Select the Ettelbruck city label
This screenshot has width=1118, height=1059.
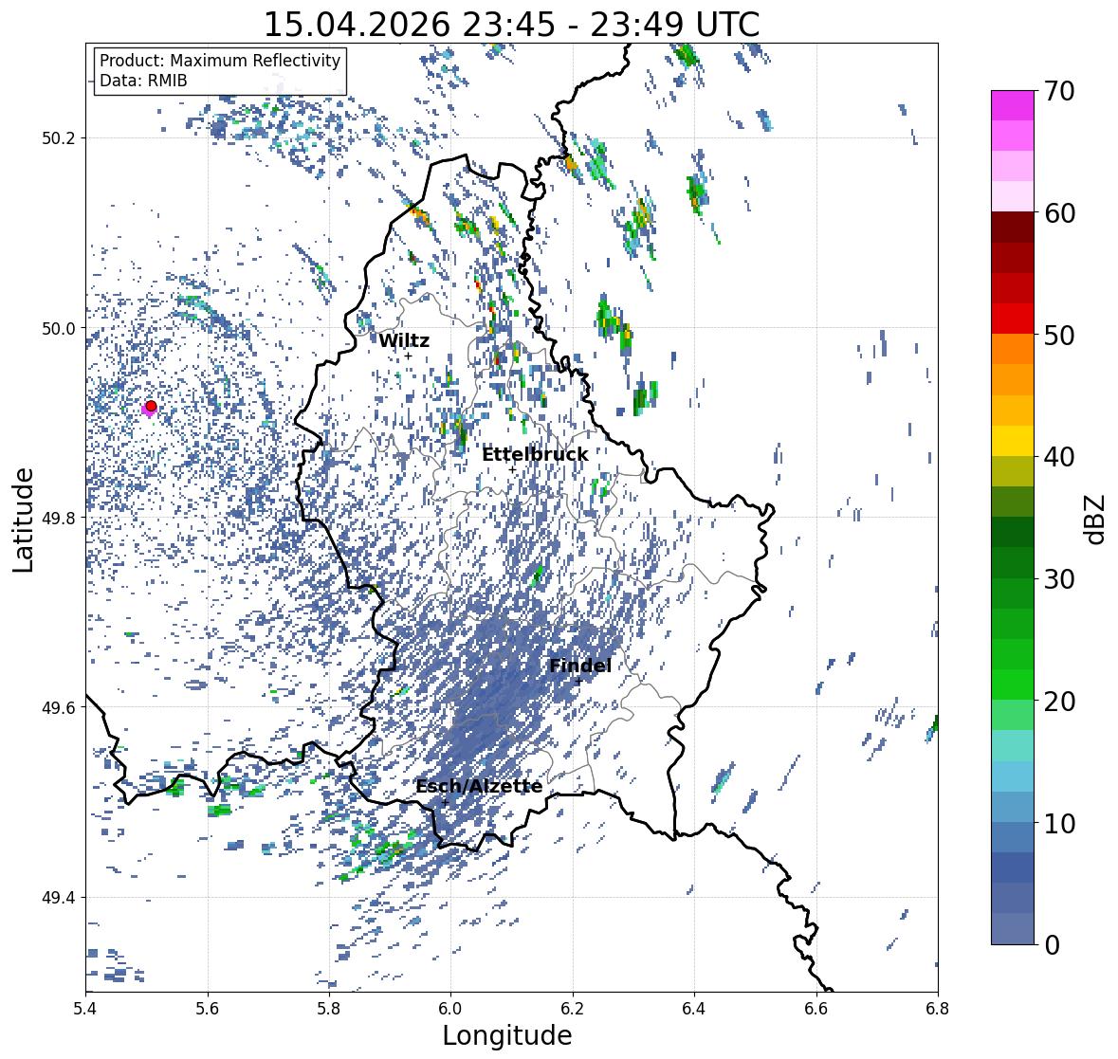point(535,454)
